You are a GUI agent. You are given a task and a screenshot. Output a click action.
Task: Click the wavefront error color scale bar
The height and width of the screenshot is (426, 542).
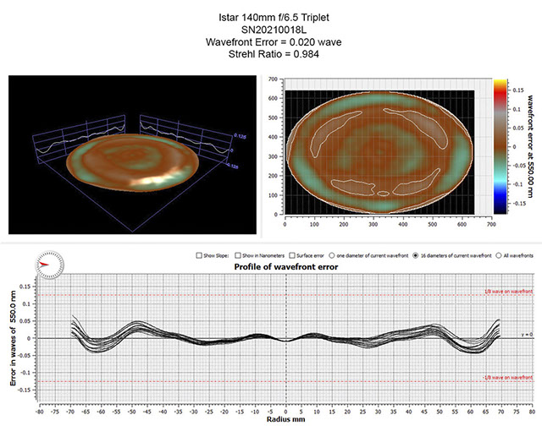[x=499, y=150]
